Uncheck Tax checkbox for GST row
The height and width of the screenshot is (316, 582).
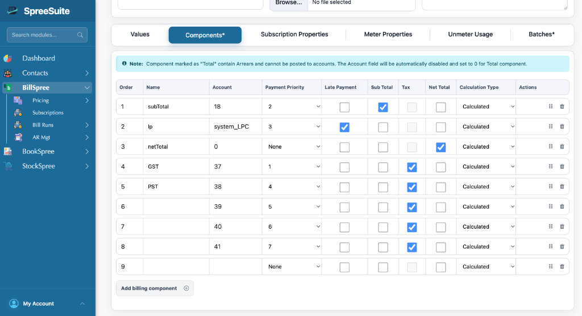[x=411, y=167]
